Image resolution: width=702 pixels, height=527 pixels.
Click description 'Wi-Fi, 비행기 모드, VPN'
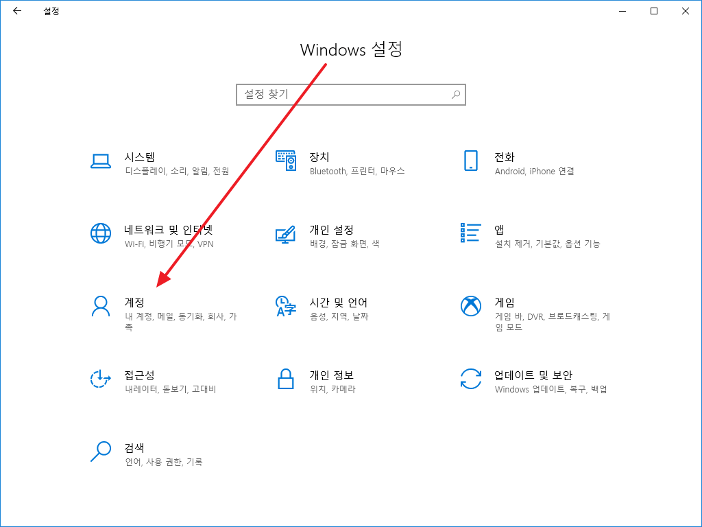tap(169, 244)
